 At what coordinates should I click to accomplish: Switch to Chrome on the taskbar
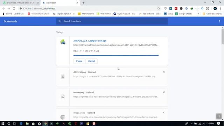45,124
